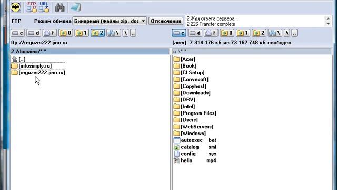Select the [Convesoft] folder
The height and width of the screenshot is (190, 337).
(x=191, y=79)
